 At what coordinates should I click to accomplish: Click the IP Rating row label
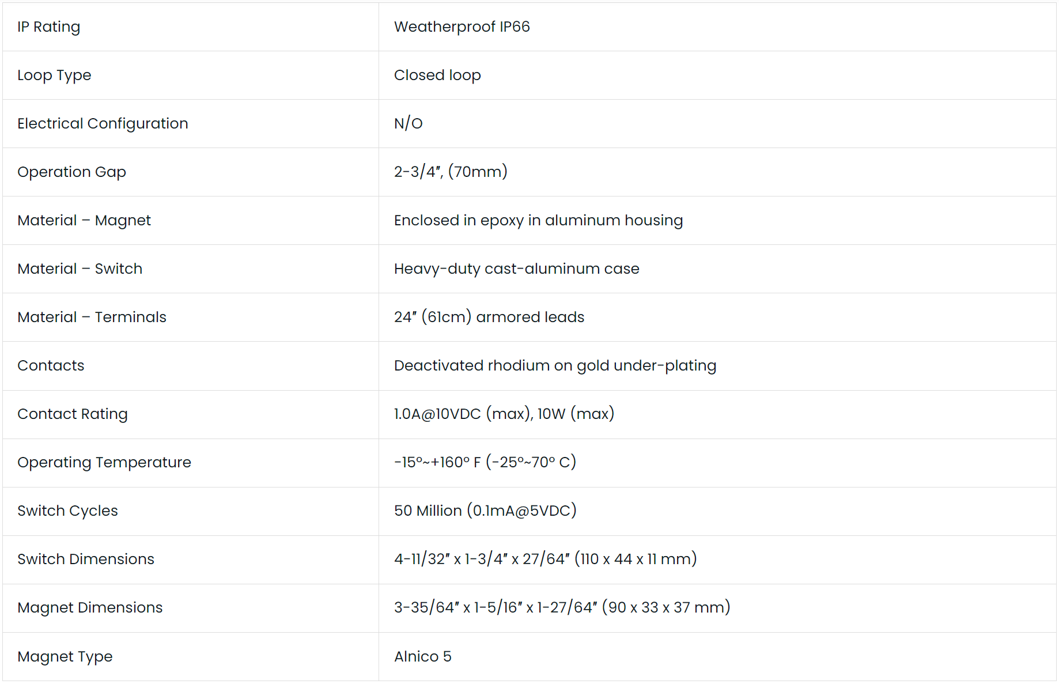click(49, 27)
